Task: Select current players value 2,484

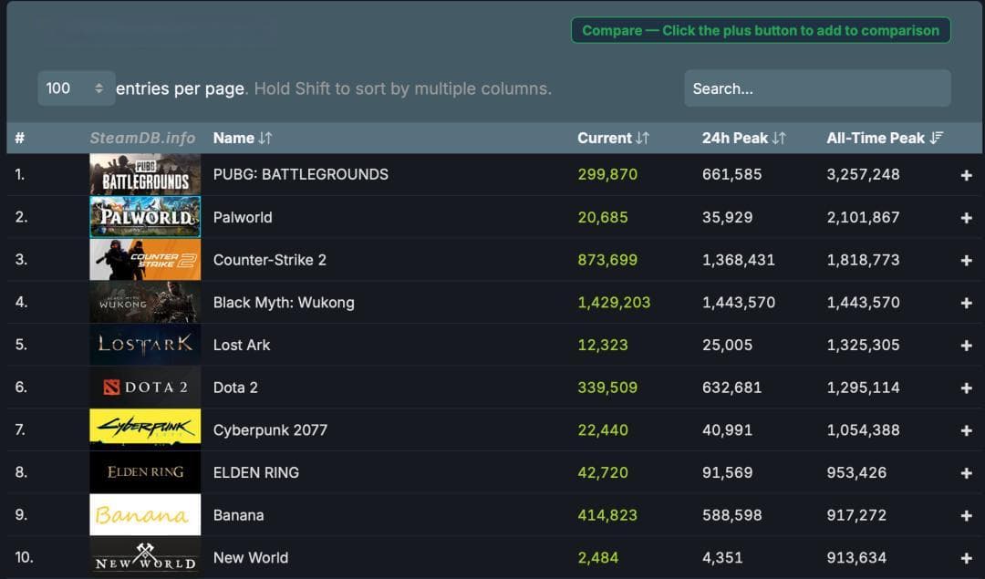Action: click(x=598, y=558)
